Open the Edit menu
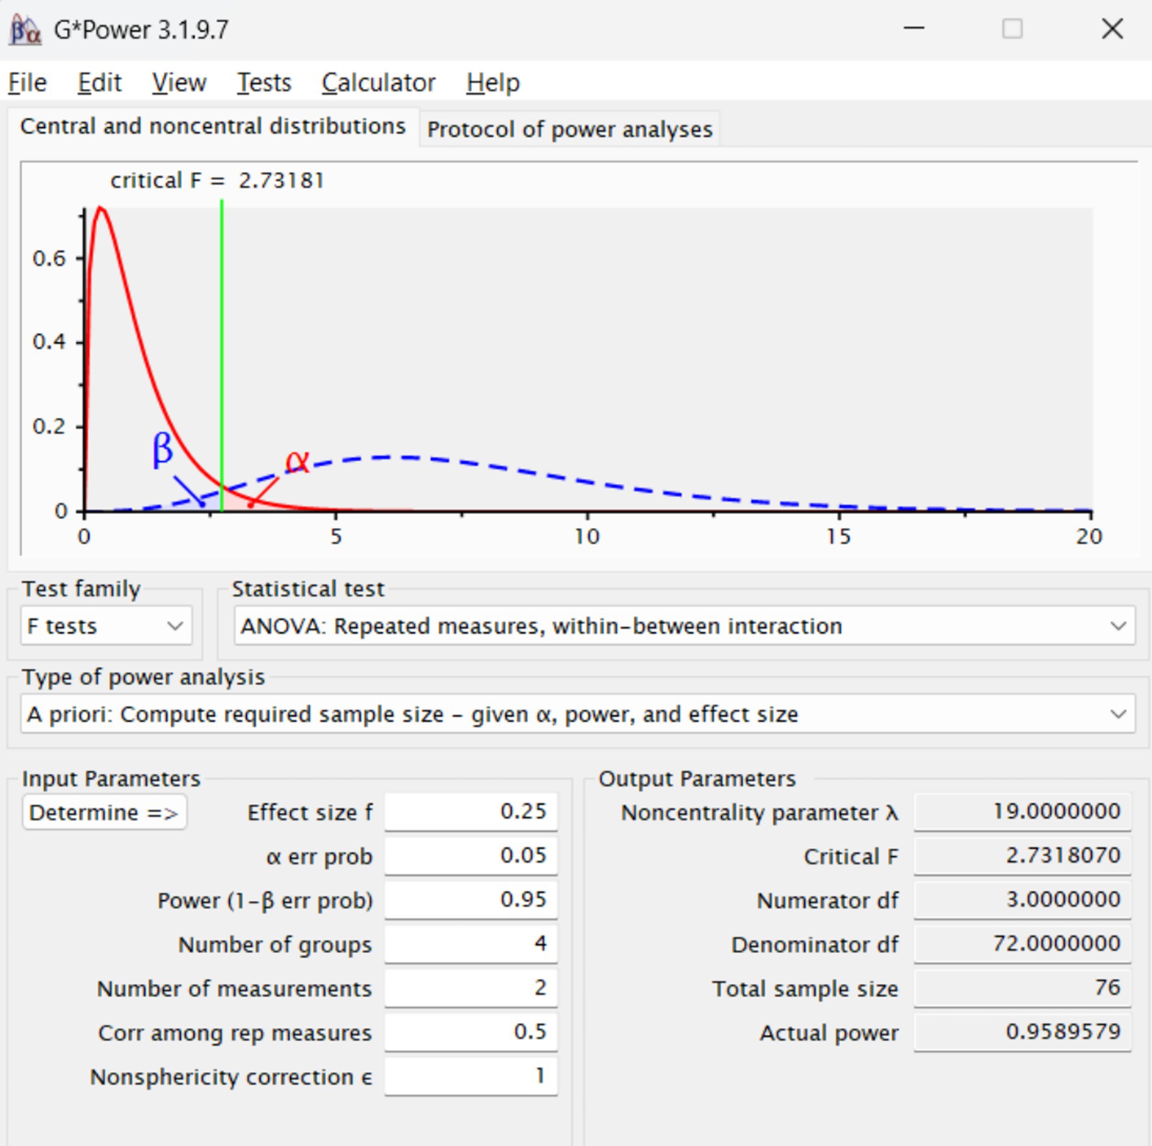The height and width of the screenshot is (1146, 1152). tap(99, 83)
